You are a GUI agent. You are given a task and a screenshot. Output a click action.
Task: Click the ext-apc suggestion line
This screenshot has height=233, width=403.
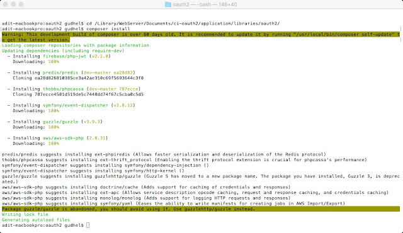195,193
